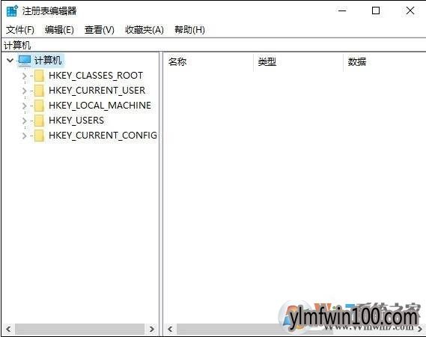Click the HKEY_CURRENT_USER folder icon
426x337 pixels.
[x=39, y=91]
